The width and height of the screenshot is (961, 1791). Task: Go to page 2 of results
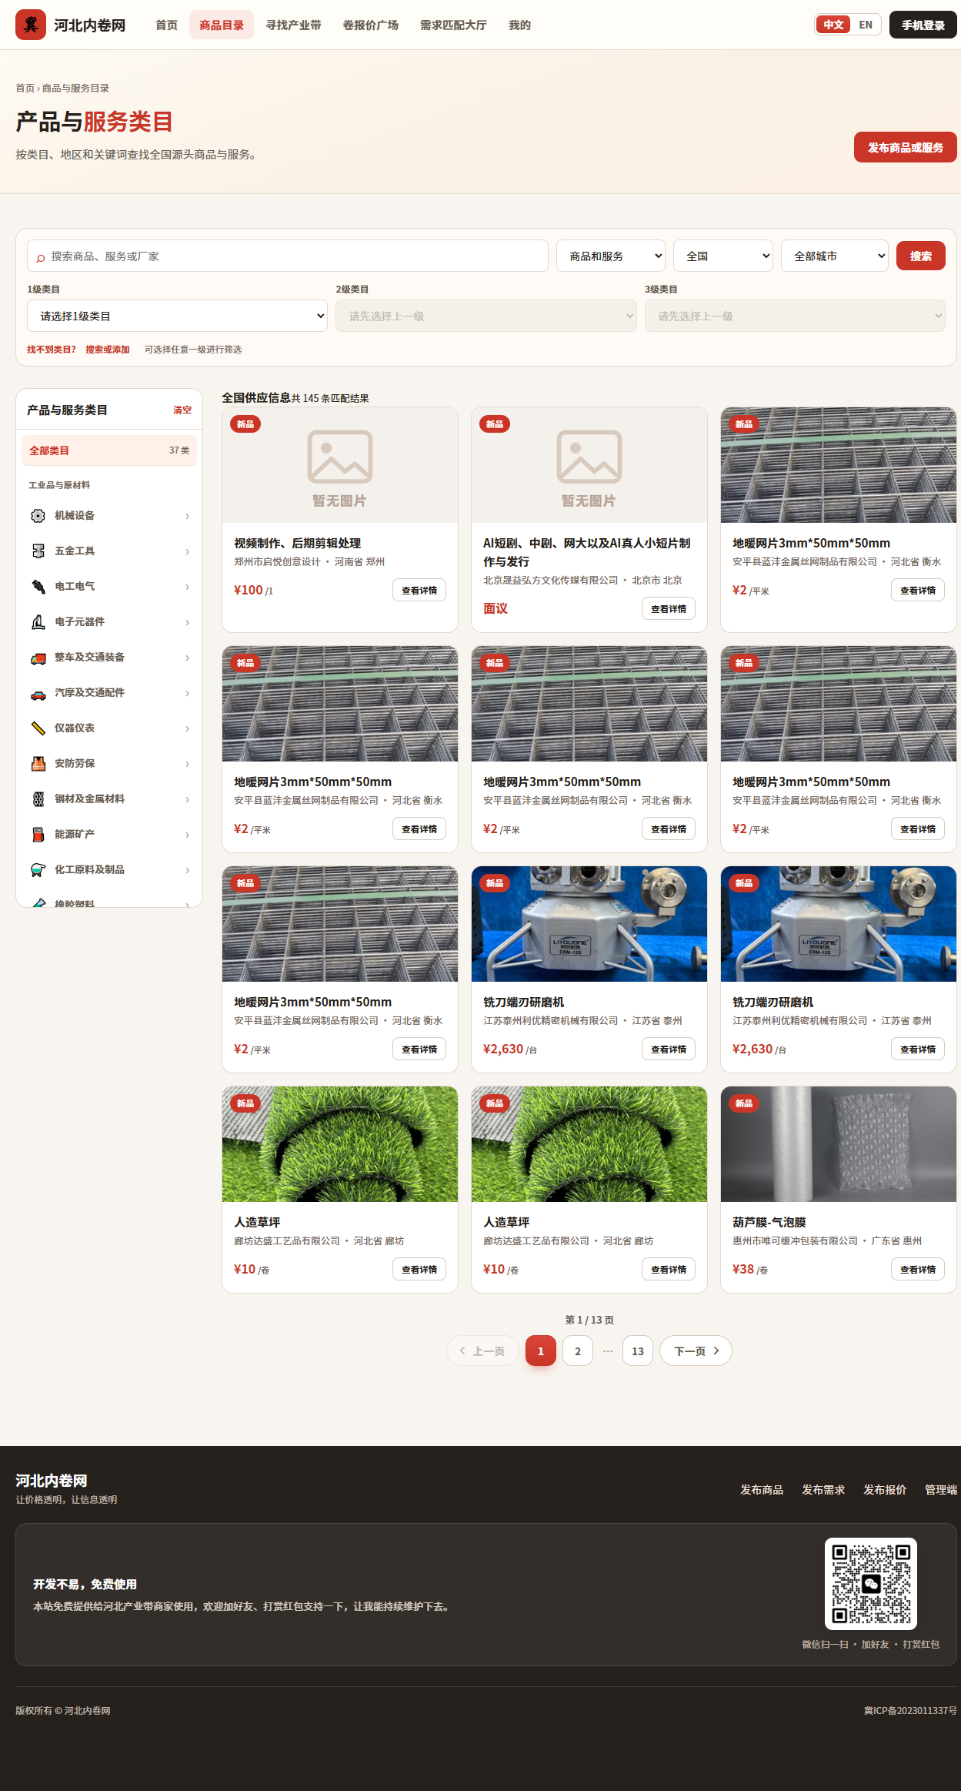(578, 1351)
